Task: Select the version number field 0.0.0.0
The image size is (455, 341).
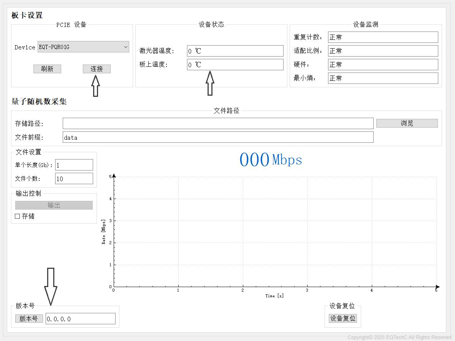Action: pyautogui.click(x=80, y=319)
